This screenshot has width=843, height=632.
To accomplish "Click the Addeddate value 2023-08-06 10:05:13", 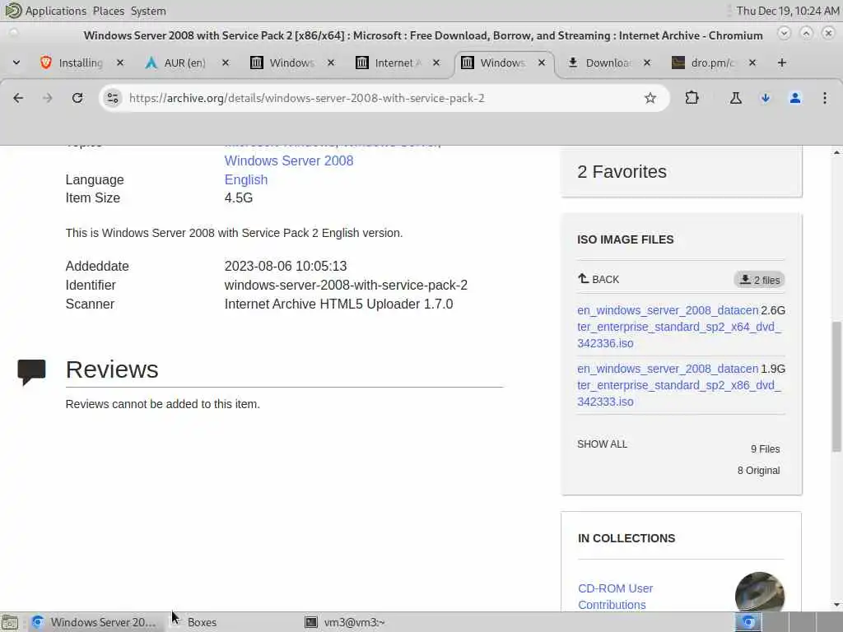I will [x=286, y=266].
